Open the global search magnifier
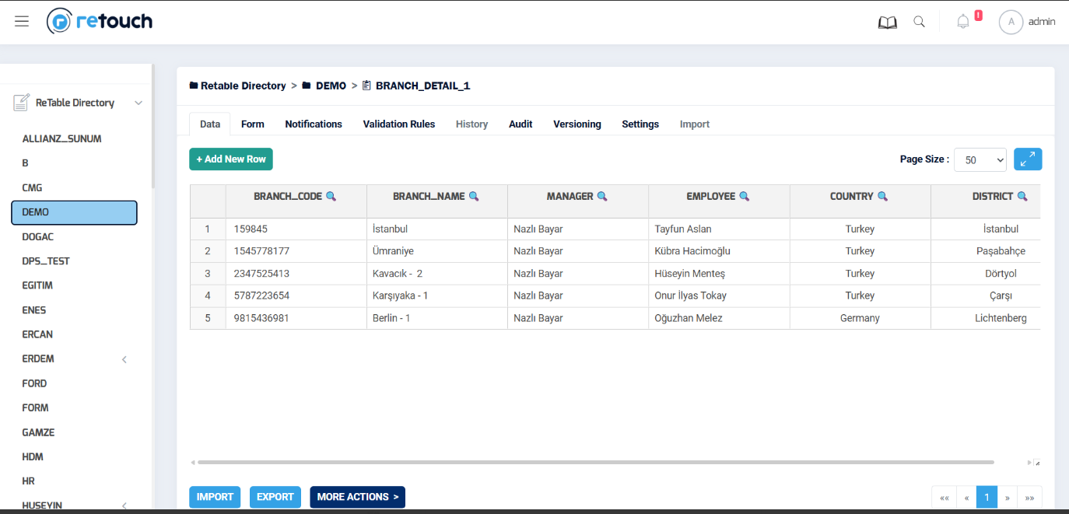This screenshot has width=1069, height=514. click(919, 22)
